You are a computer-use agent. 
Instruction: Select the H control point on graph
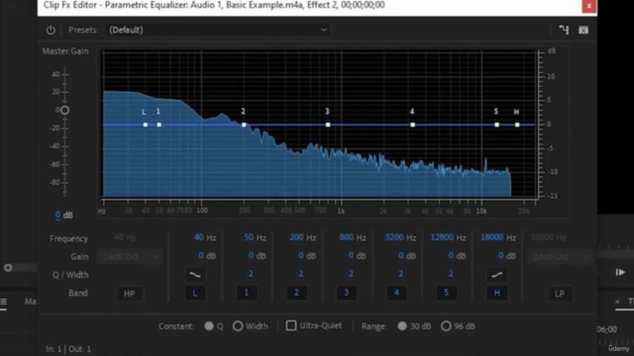[517, 125]
